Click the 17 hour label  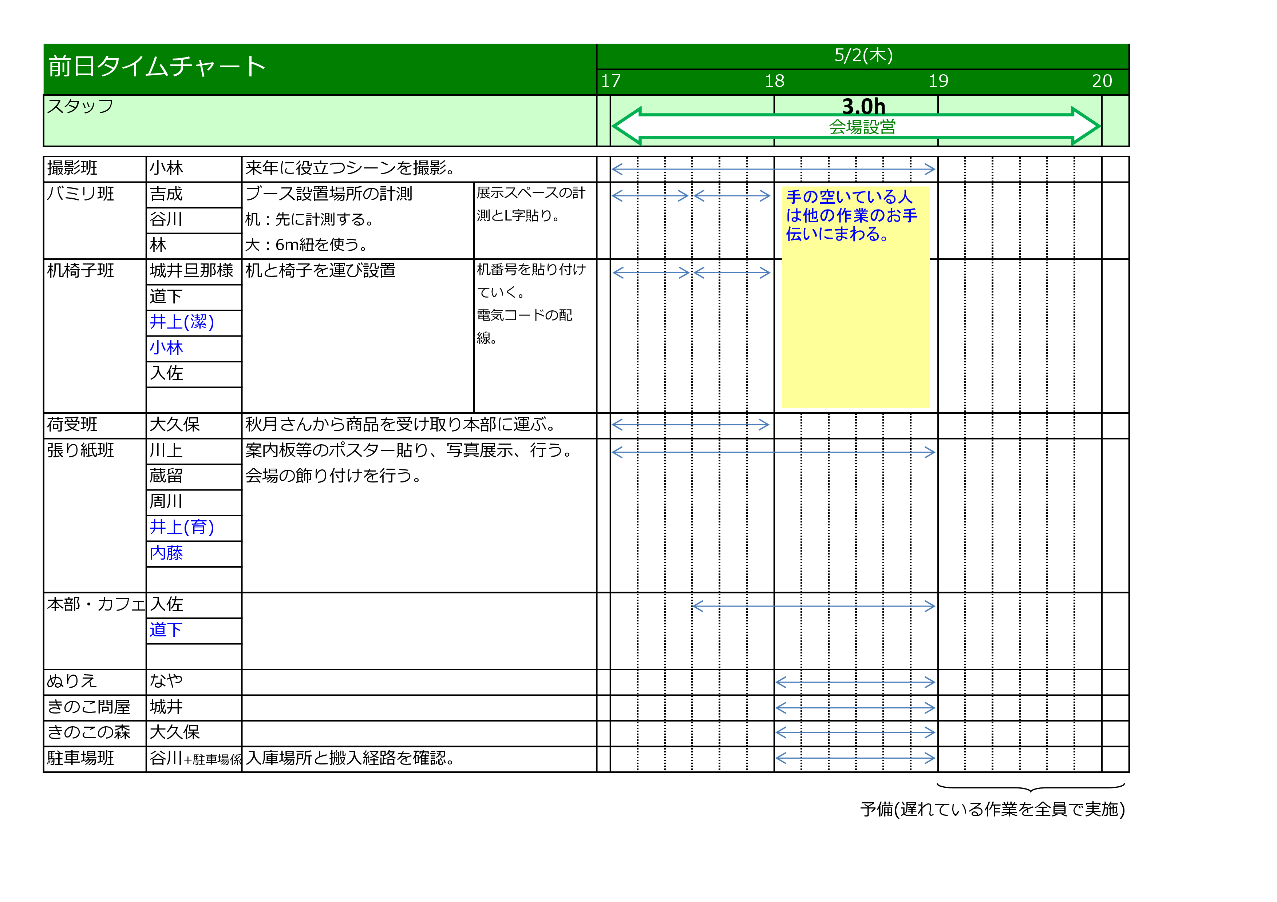(611, 81)
